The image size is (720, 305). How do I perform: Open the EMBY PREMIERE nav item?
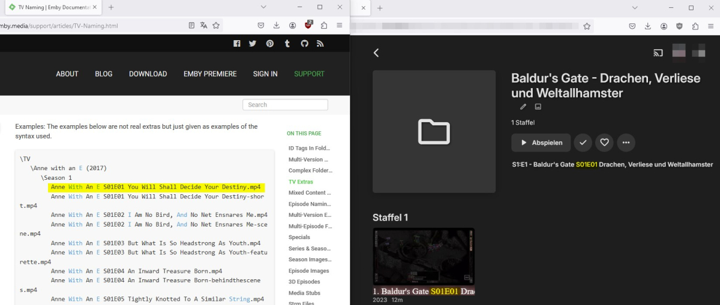[x=210, y=74]
